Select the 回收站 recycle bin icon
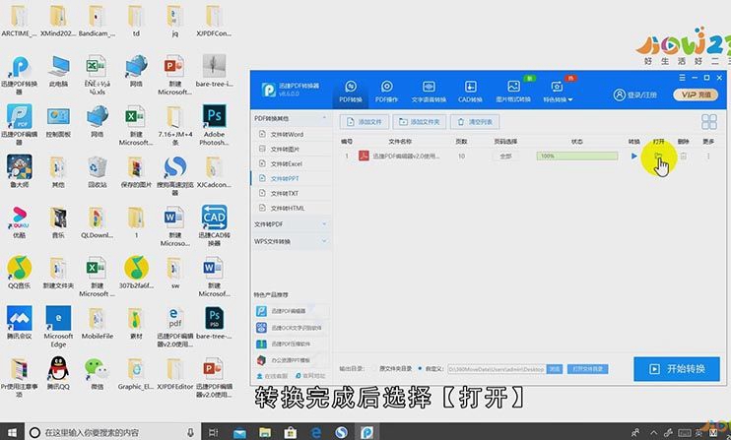Screen dimensions: 731x440 (x=97, y=171)
